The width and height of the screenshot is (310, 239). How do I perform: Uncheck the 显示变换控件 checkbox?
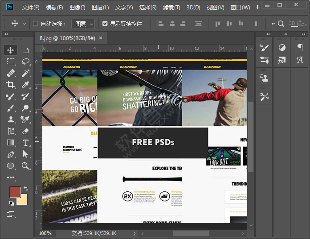click(105, 24)
